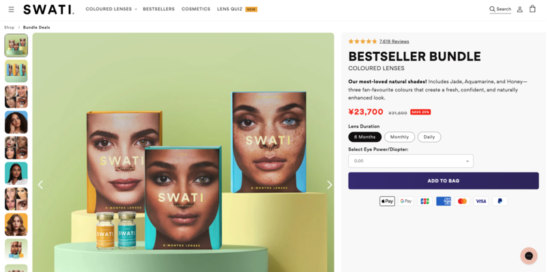Go to the Cosmetics menu item
This screenshot has width=546, height=272.
click(196, 9)
